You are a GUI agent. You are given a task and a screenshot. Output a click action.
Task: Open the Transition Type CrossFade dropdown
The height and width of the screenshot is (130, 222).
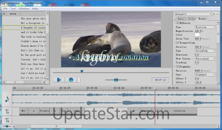205,51
